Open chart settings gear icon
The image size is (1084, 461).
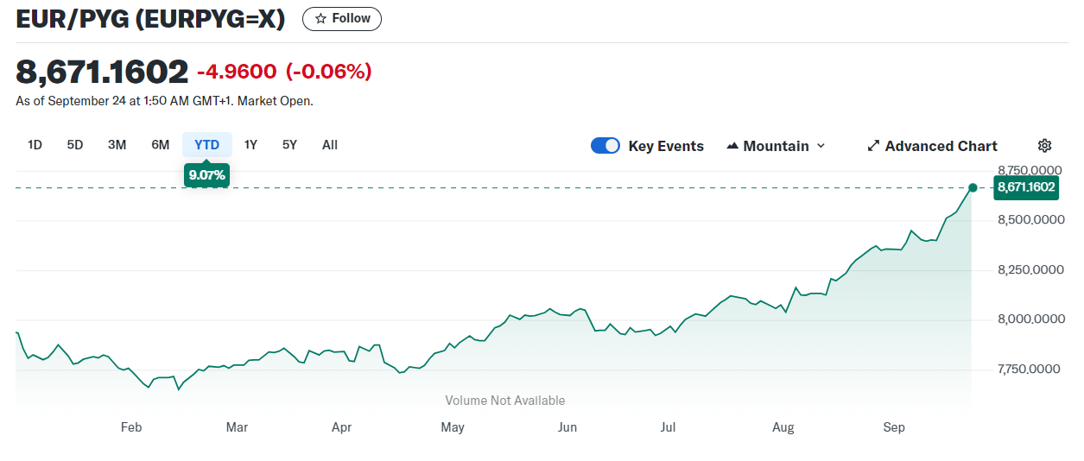[x=1044, y=146]
